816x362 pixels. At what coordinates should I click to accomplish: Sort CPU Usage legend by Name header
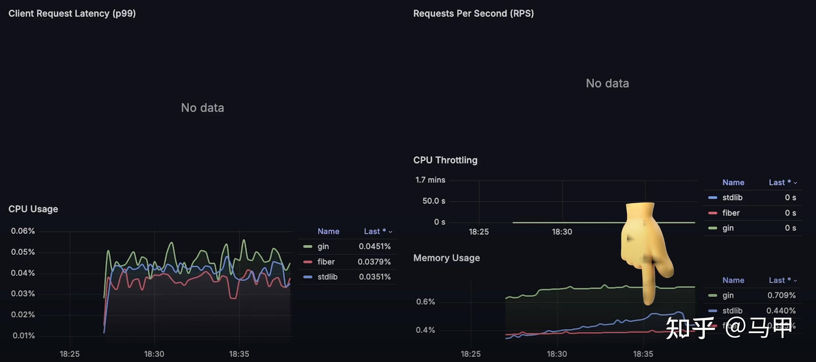point(328,232)
